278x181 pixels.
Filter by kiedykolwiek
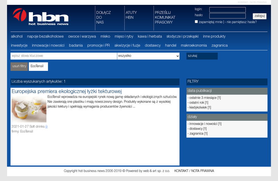tap(200, 108)
